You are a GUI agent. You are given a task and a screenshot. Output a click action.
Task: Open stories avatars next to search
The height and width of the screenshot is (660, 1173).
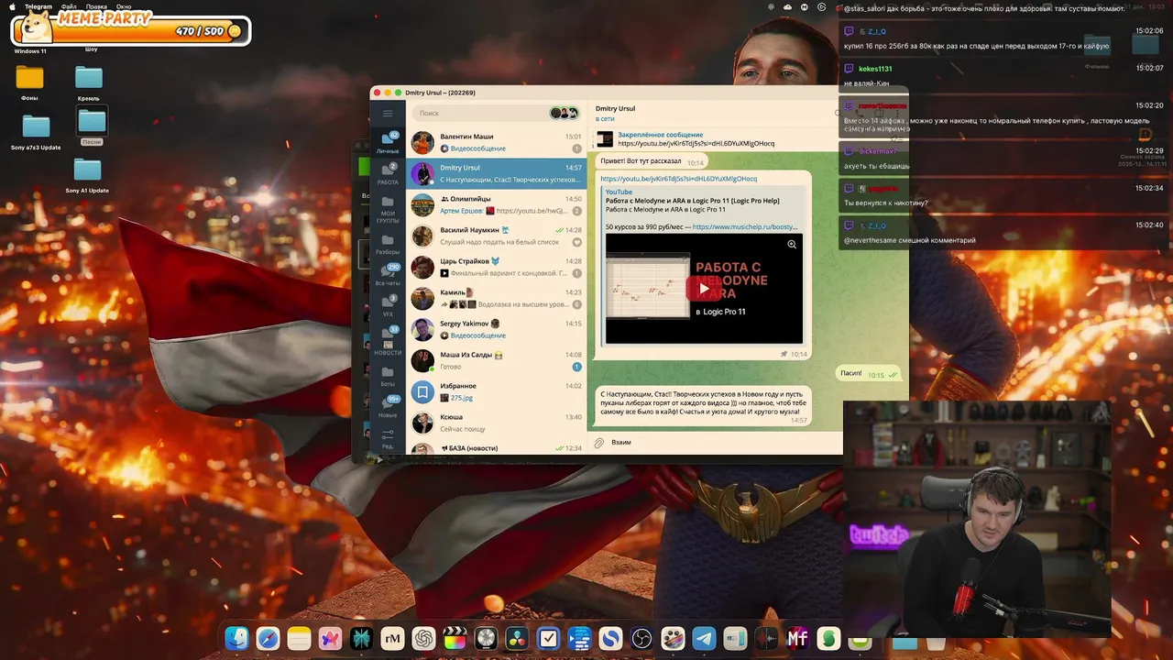[x=565, y=113]
